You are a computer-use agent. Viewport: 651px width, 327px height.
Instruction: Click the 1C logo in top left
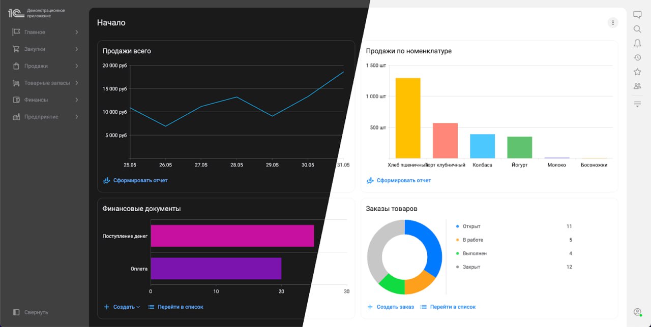click(x=16, y=13)
